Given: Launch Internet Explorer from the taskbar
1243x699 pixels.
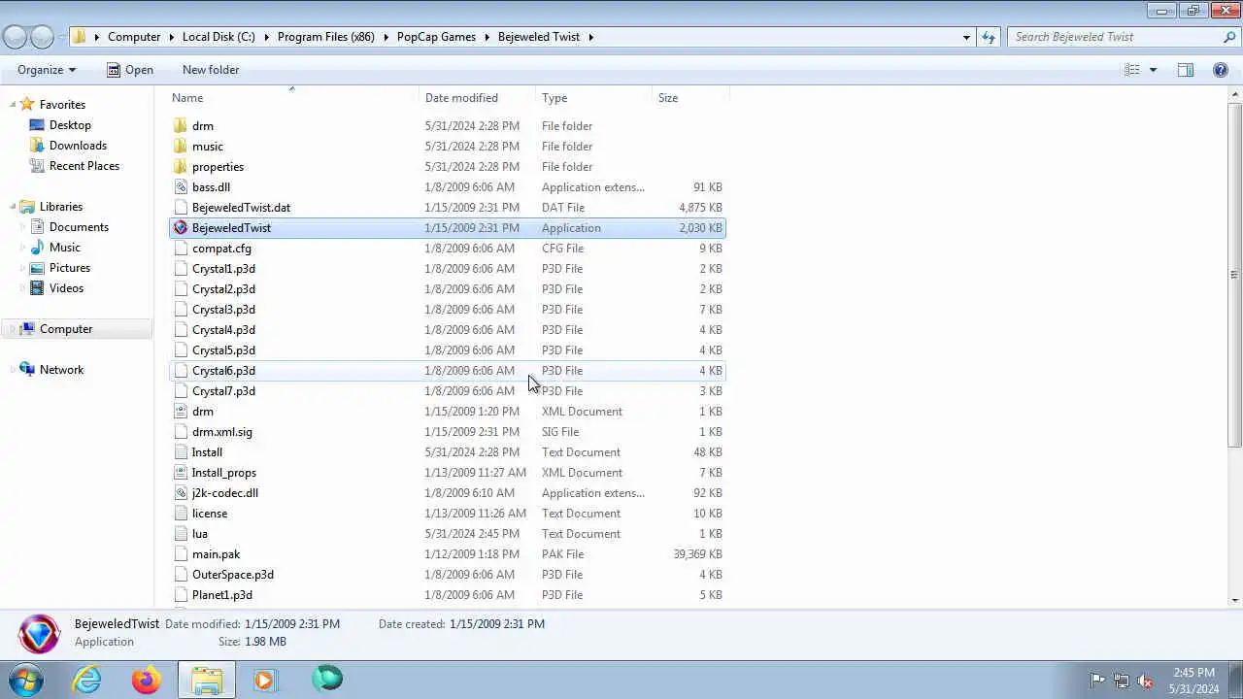Looking at the screenshot, I should pos(87,680).
